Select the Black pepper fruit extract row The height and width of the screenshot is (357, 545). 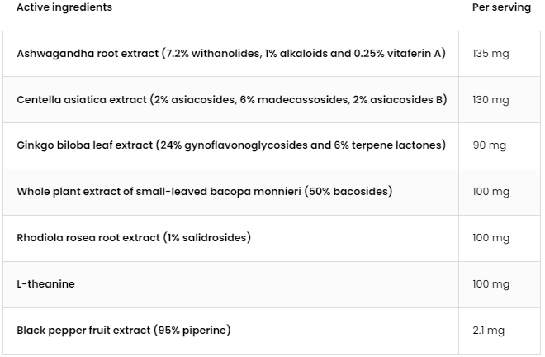(272, 331)
